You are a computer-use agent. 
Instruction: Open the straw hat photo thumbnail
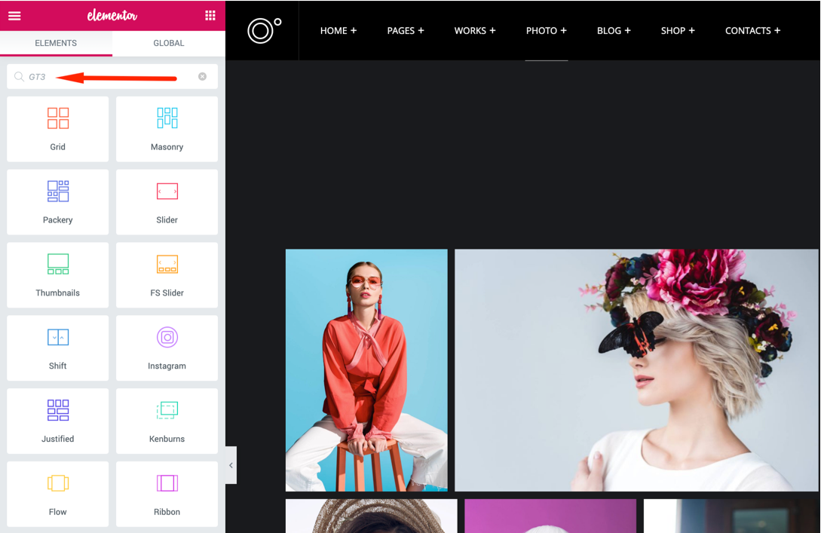click(x=371, y=516)
